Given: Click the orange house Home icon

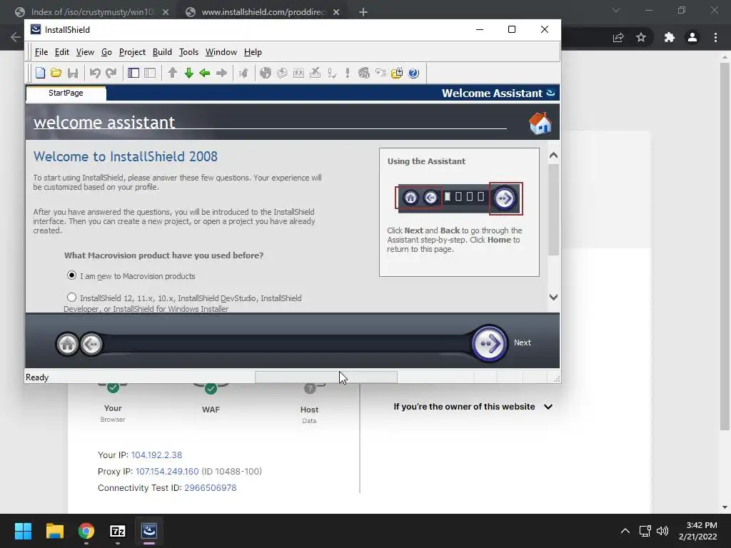Looking at the screenshot, I should coord(540,123).
